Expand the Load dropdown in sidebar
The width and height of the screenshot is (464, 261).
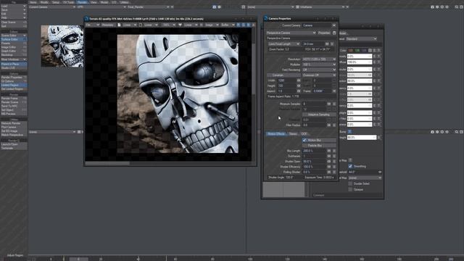tap(14, 6)
